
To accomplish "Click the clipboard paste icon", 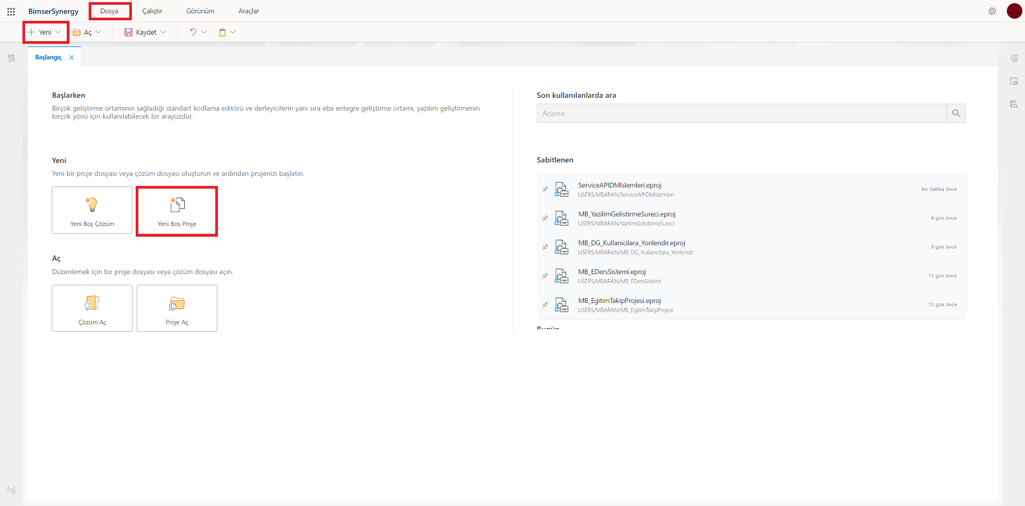I will 222,32.
